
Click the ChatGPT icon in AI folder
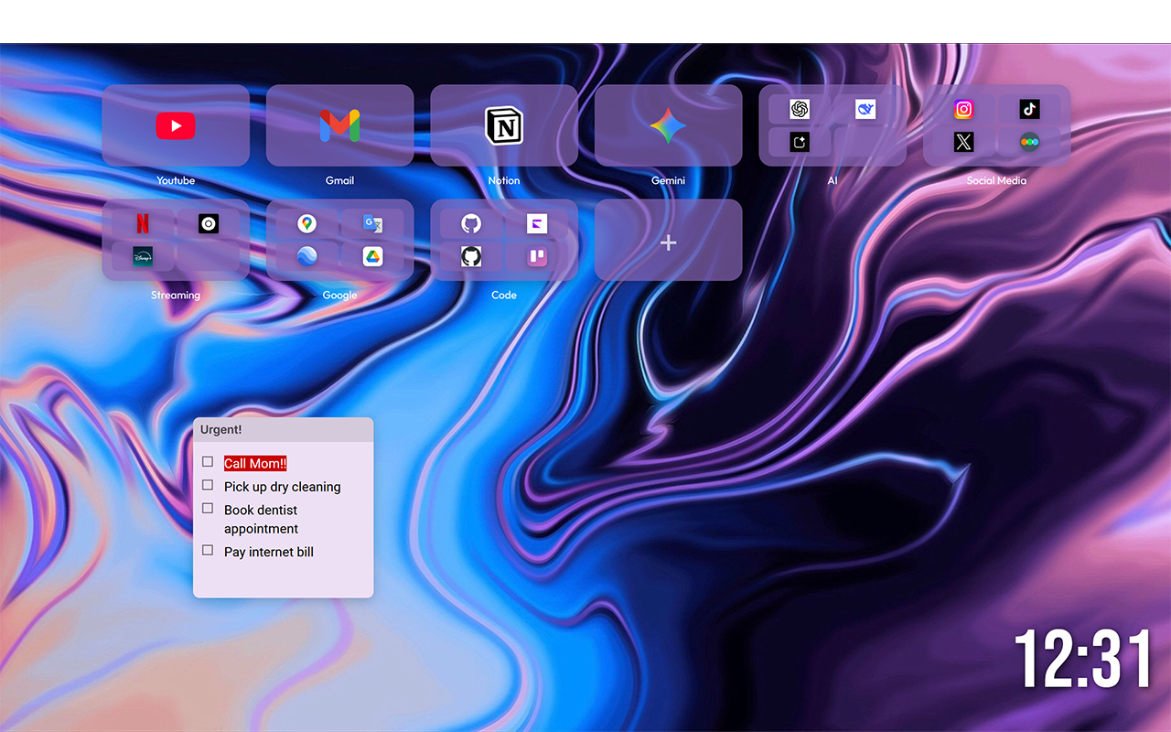(800, 110)
